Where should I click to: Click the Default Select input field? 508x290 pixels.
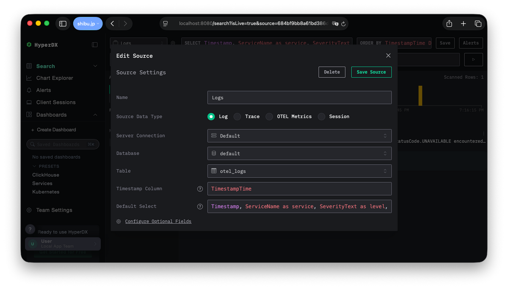click(x=299, y=207)
